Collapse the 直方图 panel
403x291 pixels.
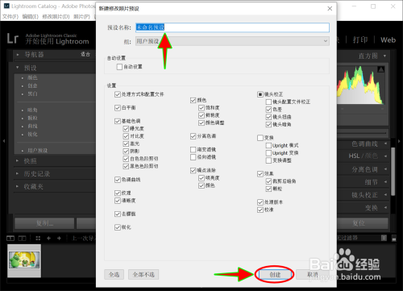(384, 56)
